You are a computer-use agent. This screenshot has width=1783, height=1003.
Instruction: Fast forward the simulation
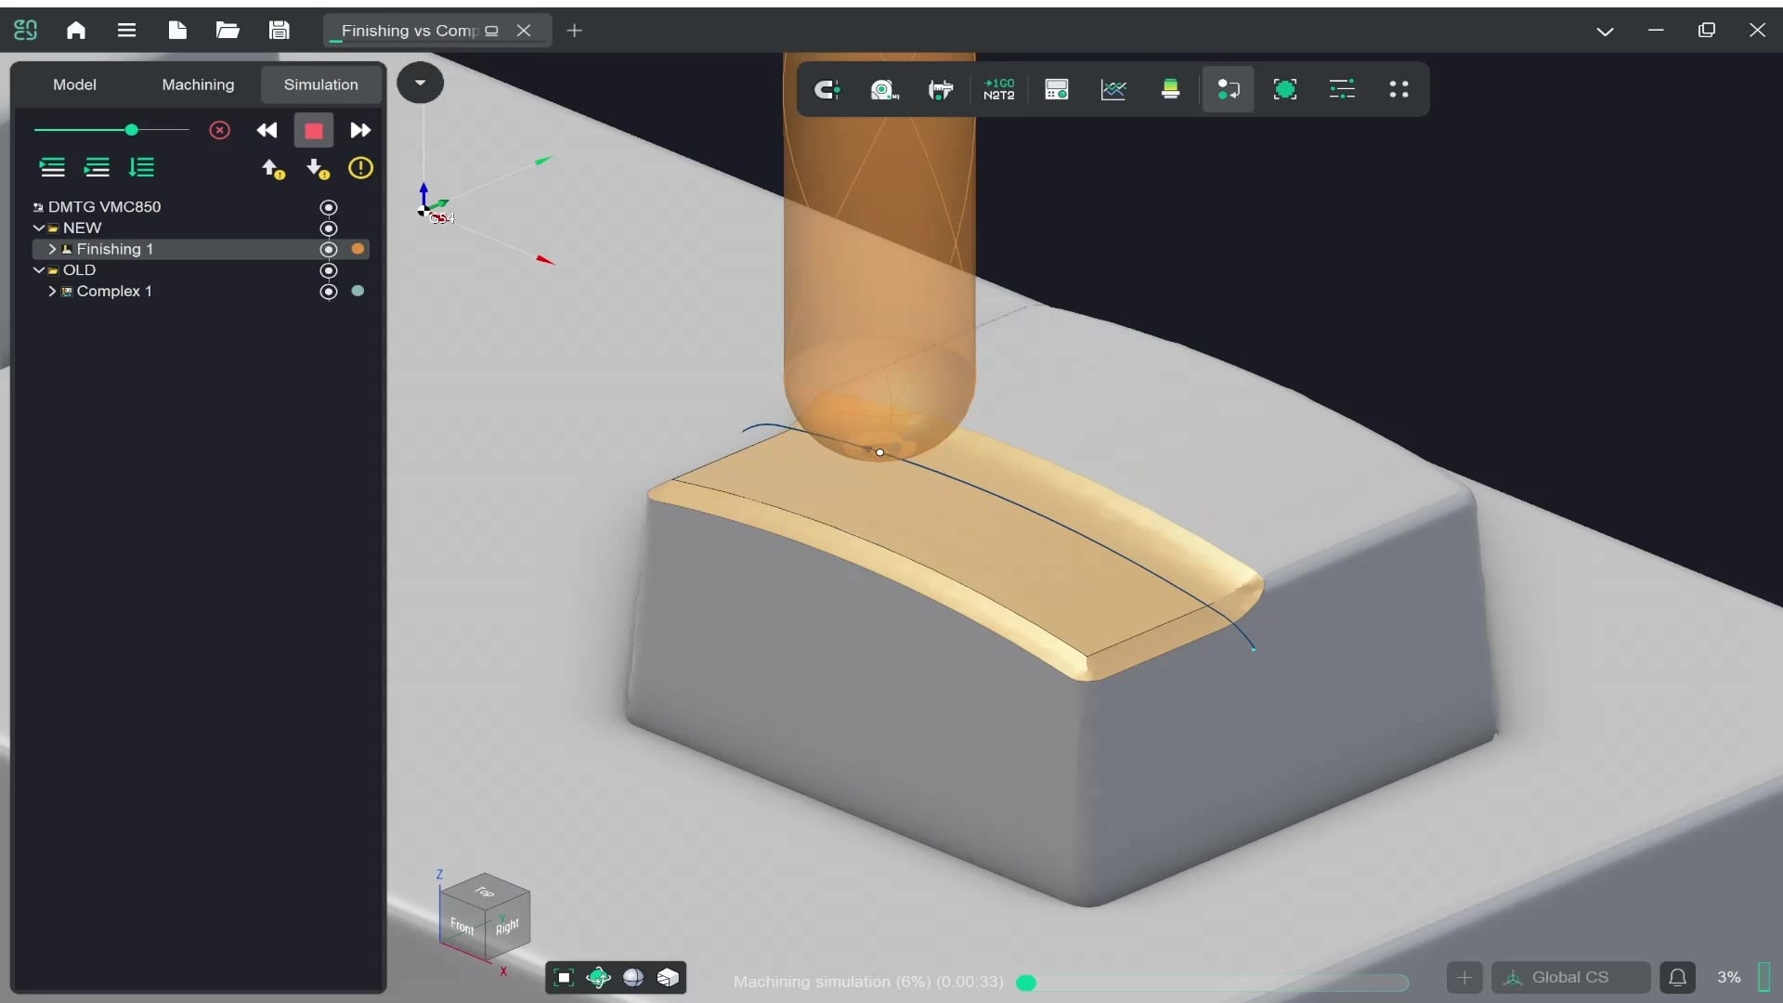point(360,130)
